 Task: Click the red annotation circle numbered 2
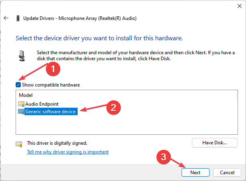pos(113,108)
